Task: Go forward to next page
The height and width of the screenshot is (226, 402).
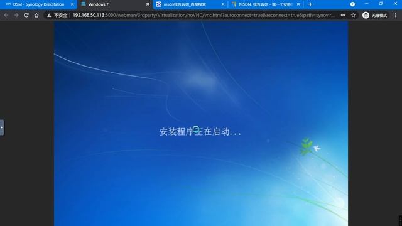Action: click(16, 15)
